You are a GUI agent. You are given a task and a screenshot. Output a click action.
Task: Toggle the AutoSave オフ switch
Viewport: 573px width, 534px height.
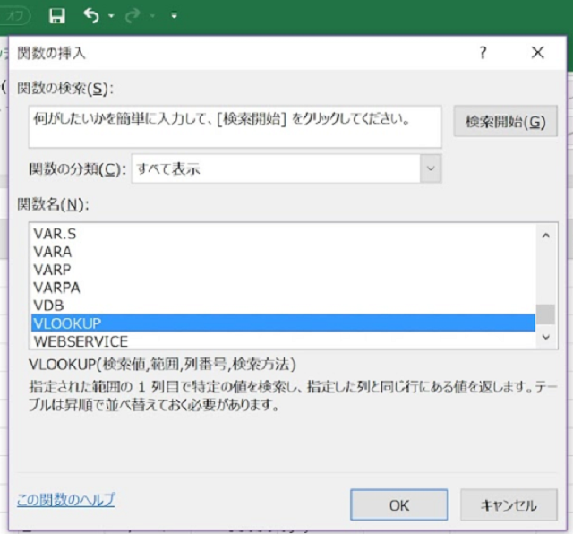point(17,16)
